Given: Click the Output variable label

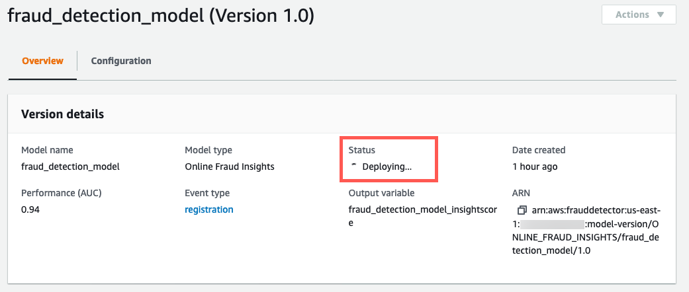Looking at the screenshot, I should click(381, 193).
